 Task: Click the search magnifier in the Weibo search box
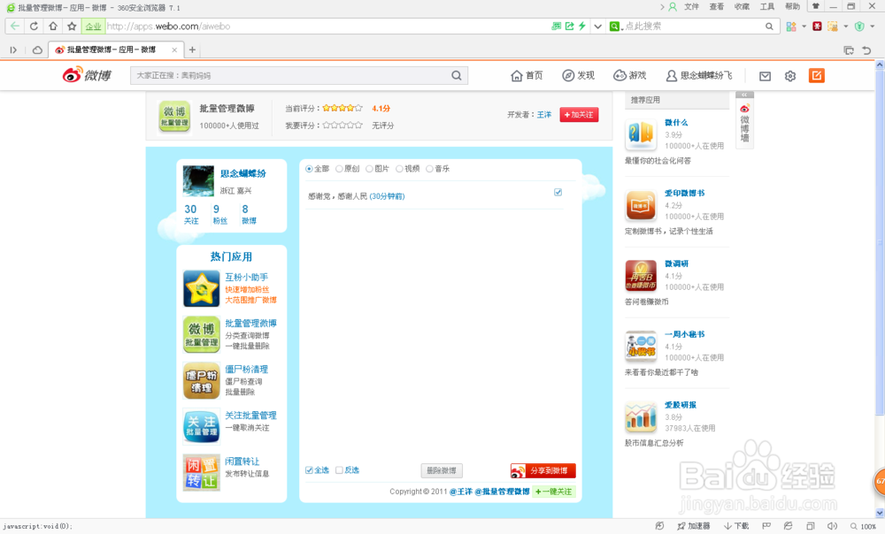pos(457,75)
